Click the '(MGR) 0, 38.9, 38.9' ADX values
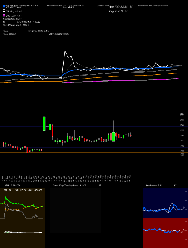Image resolution: width=188 pixels, height=248 pixels. click(38, 31)
